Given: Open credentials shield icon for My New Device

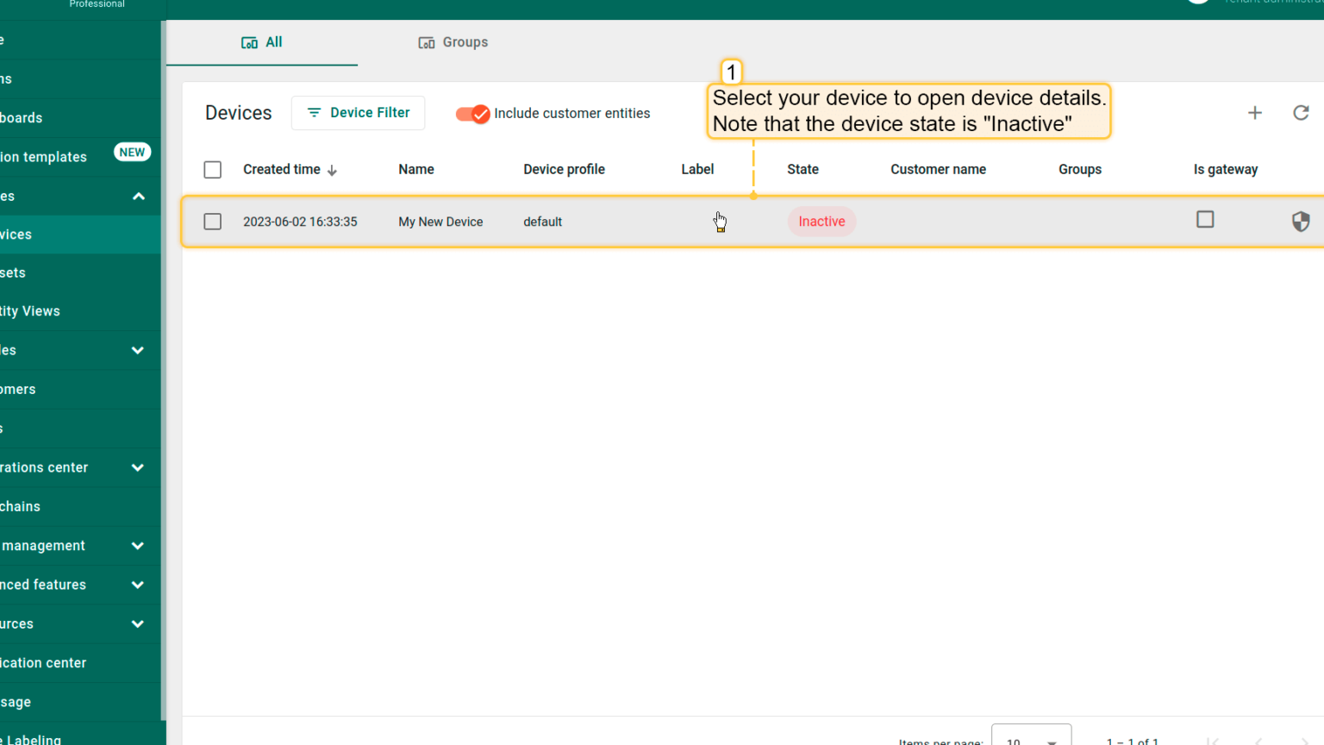Looking at the screenshot, I should [x=1301, y=222].
